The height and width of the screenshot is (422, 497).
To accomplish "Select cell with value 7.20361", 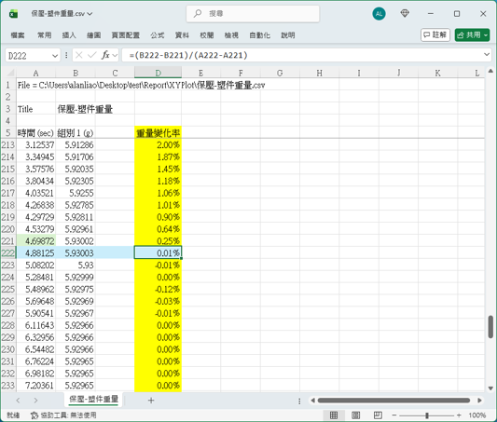I will 35,386.
